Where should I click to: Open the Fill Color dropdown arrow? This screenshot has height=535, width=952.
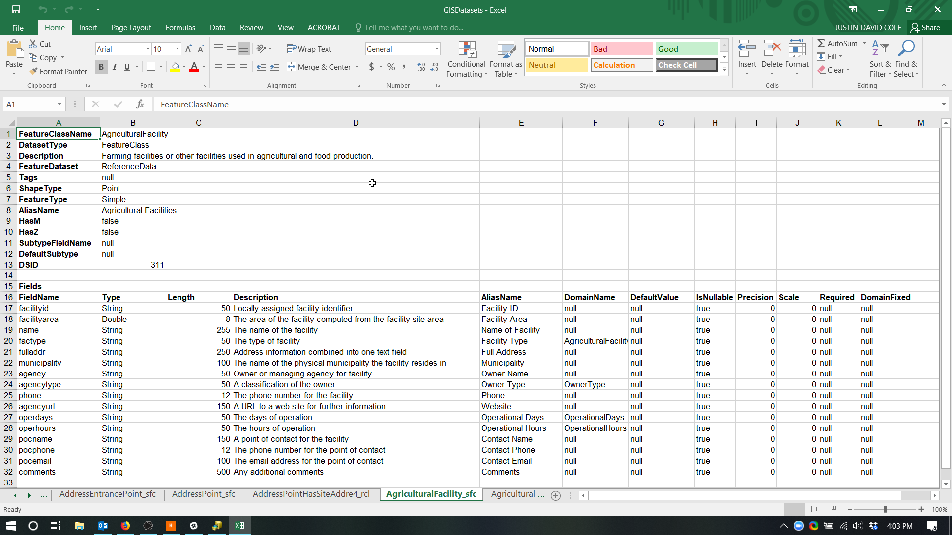click(184, 67)
